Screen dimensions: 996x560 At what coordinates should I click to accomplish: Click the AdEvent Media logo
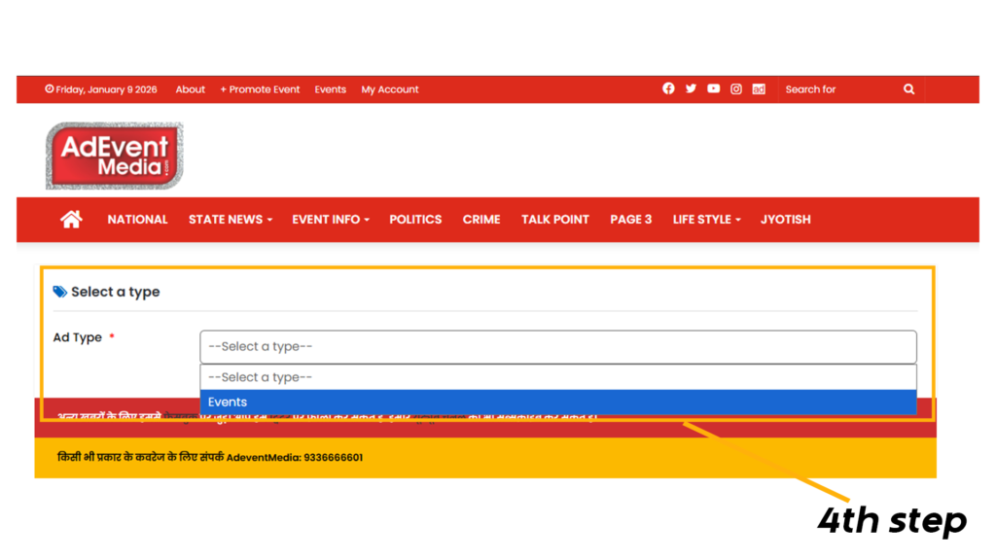114,156
